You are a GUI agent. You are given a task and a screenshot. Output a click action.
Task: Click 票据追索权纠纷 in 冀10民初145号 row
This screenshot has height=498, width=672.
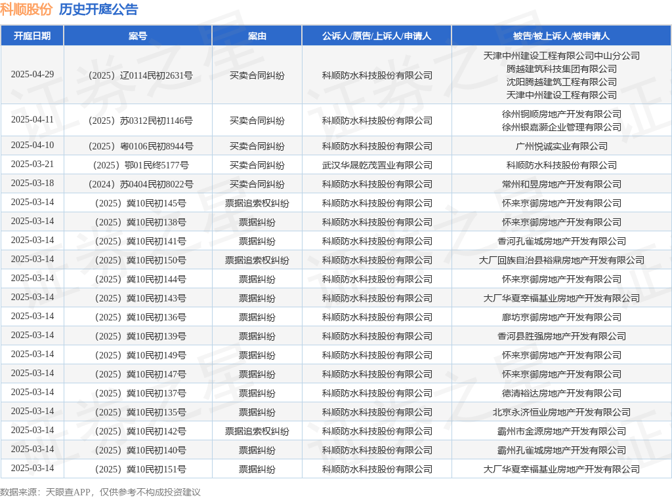click(257, 203)
